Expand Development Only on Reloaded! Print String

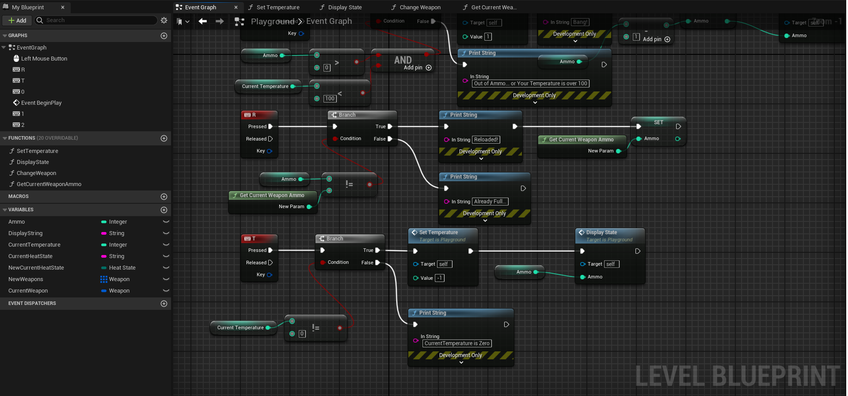coord(481,159)
